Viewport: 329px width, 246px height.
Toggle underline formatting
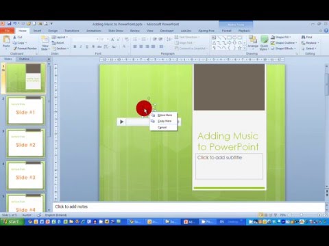coord(87,46)
